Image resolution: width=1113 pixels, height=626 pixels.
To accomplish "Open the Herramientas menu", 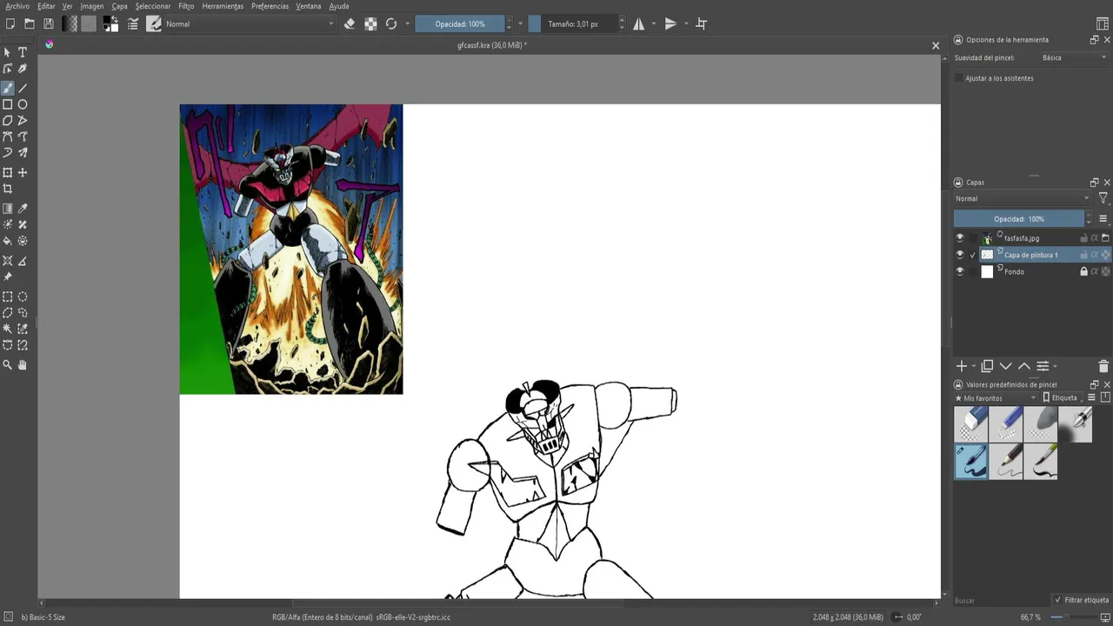I will [223, 6].
